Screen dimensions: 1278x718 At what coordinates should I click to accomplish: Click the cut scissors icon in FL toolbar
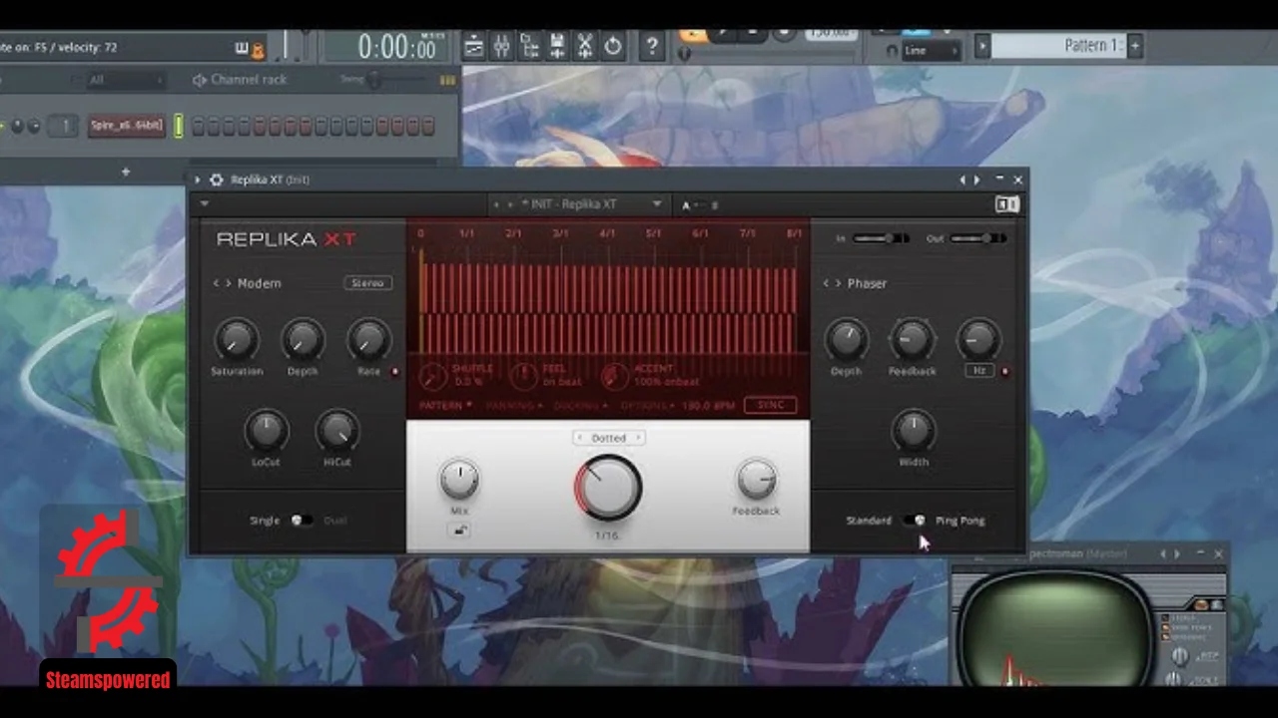(x=585, y=46)
